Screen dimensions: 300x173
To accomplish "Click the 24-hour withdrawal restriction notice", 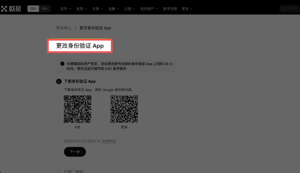I will (x=116, y=66).
